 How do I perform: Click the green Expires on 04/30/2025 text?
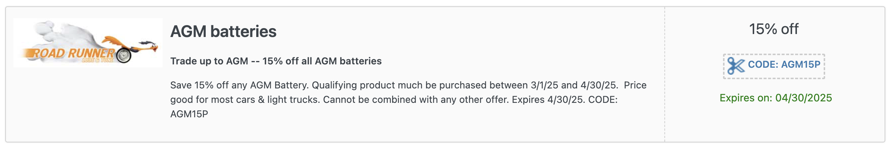[x=776, y=98]
